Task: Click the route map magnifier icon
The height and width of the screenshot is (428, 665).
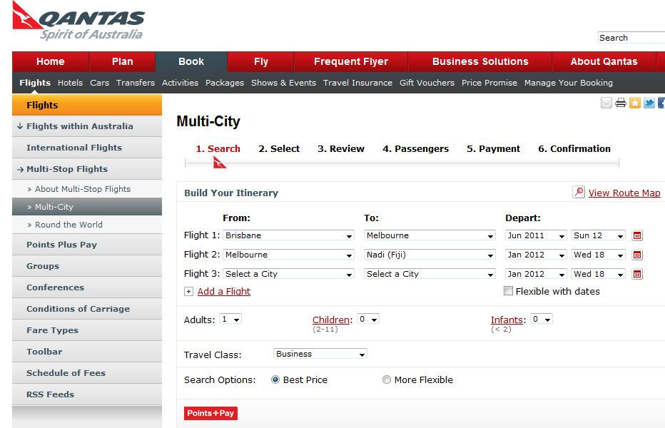Action: pos(579,192)
